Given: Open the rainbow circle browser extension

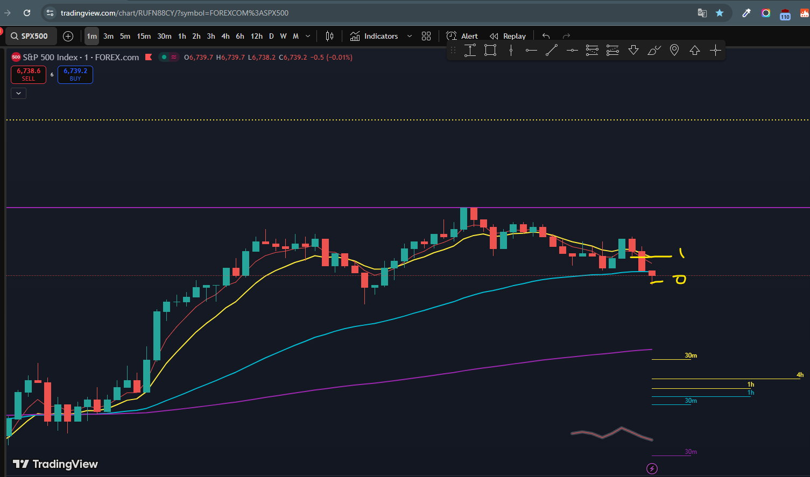Looking at the screenshot, I should (x=766, y=13).
